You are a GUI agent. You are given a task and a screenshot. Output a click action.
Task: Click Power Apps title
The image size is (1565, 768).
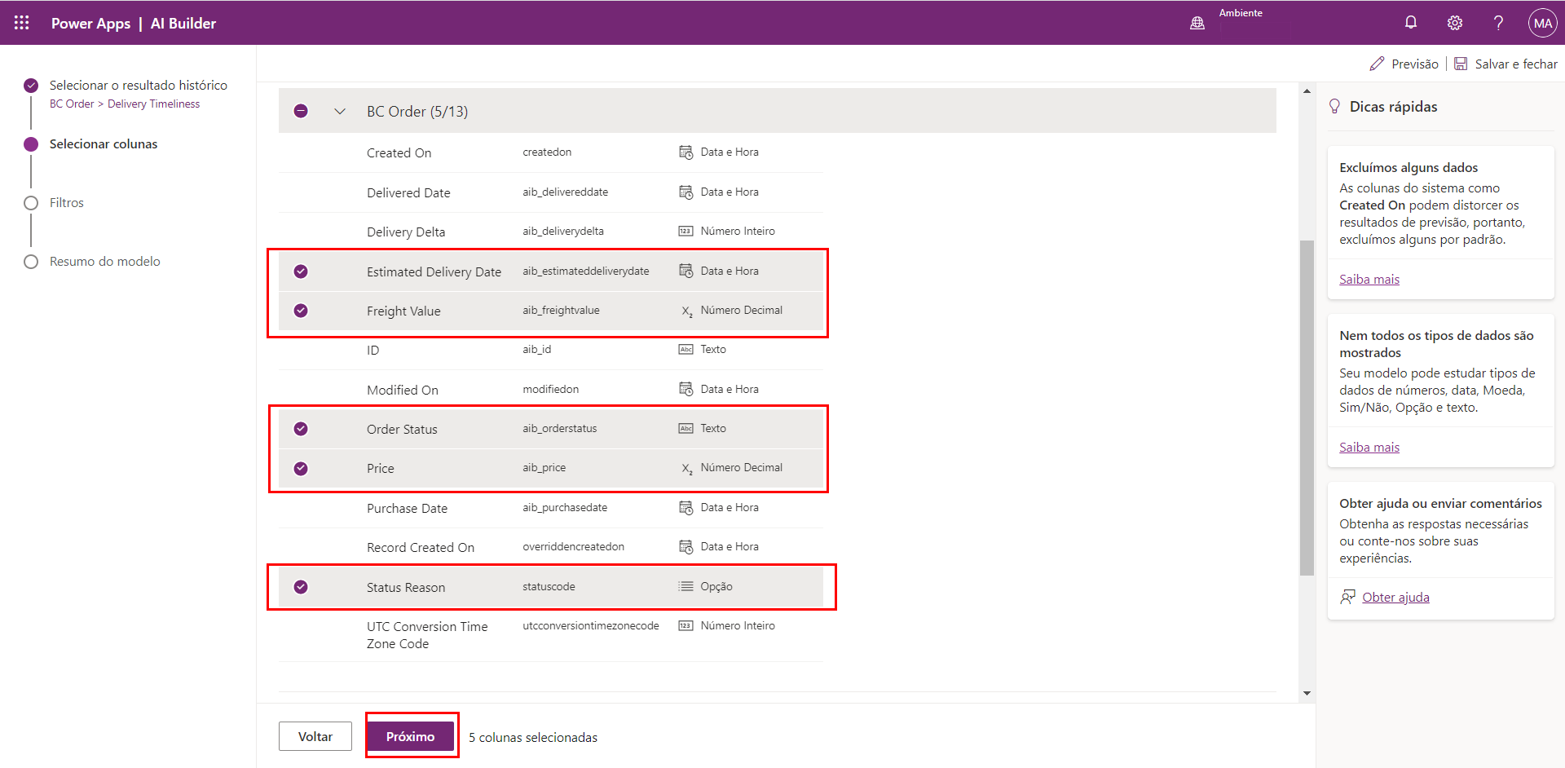pyautogui.click(x=90, y=23)
